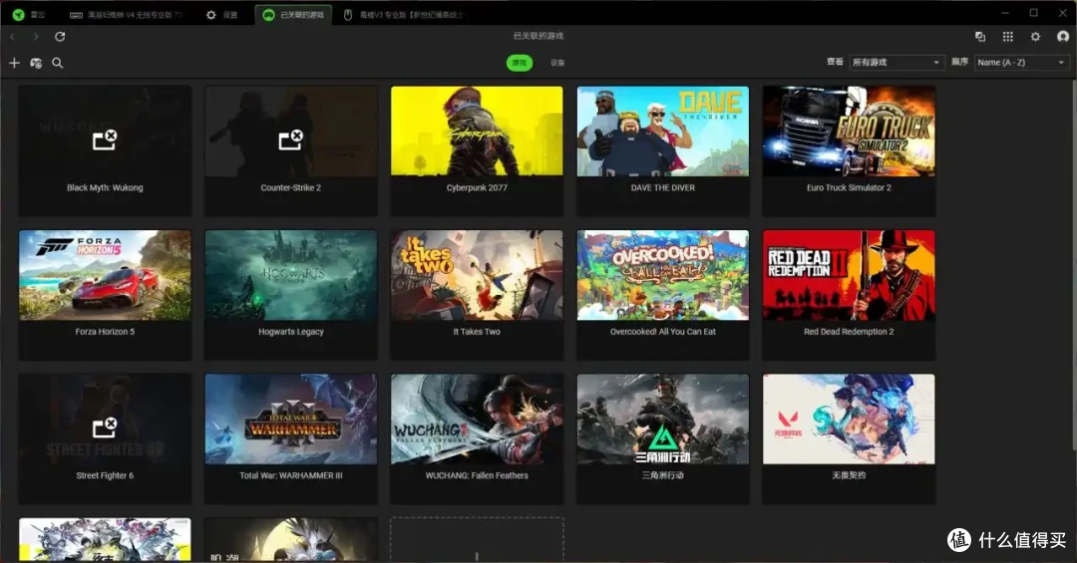Select the It Takes Two cover
The width and height of the screenshot is (1077, 563).
coord(477,275)
